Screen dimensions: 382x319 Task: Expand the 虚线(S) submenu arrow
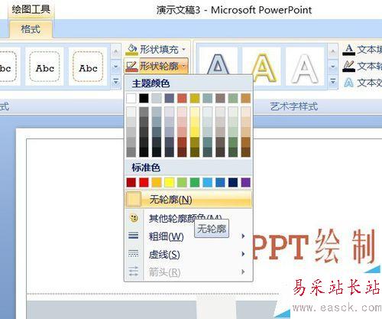pos(243,254)
